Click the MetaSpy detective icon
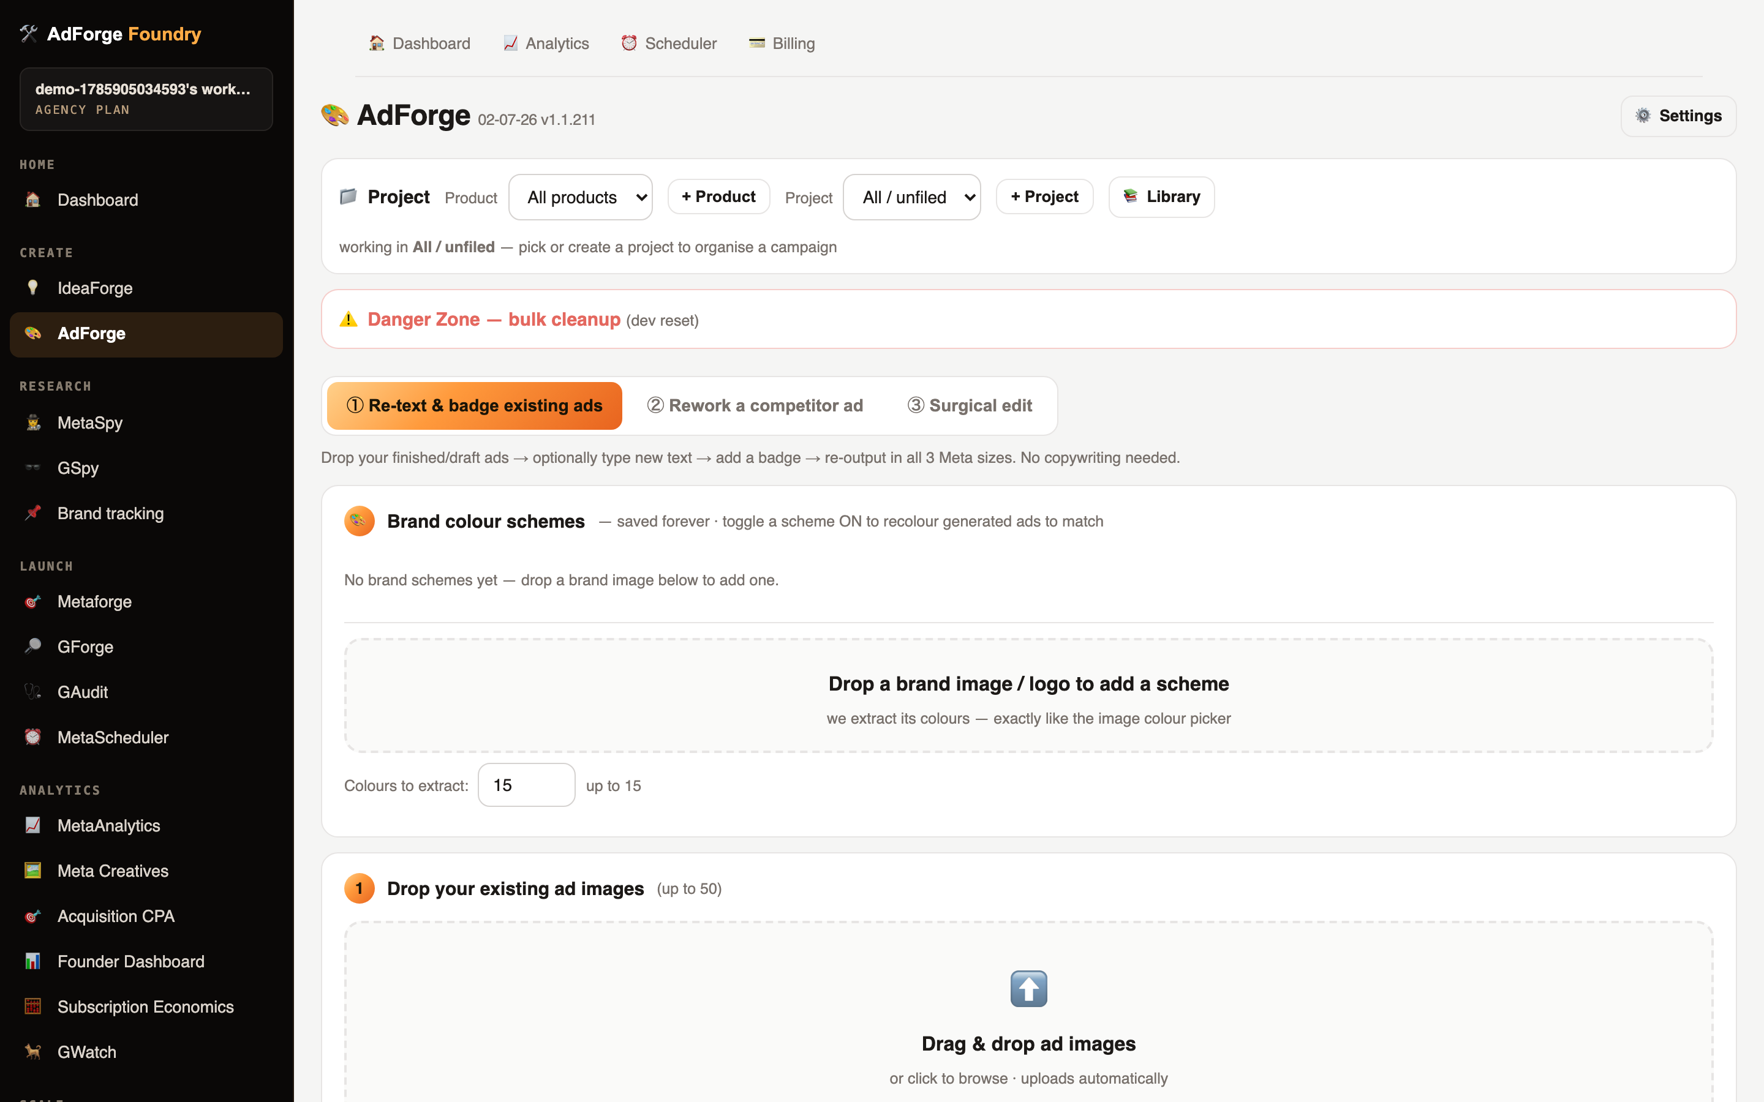This screenshot has height=1102, width=1764. point(33,422)
